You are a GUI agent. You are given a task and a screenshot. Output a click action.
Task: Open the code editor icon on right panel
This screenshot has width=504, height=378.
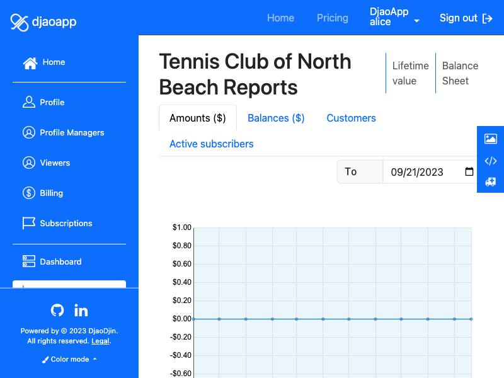[491, 161]
